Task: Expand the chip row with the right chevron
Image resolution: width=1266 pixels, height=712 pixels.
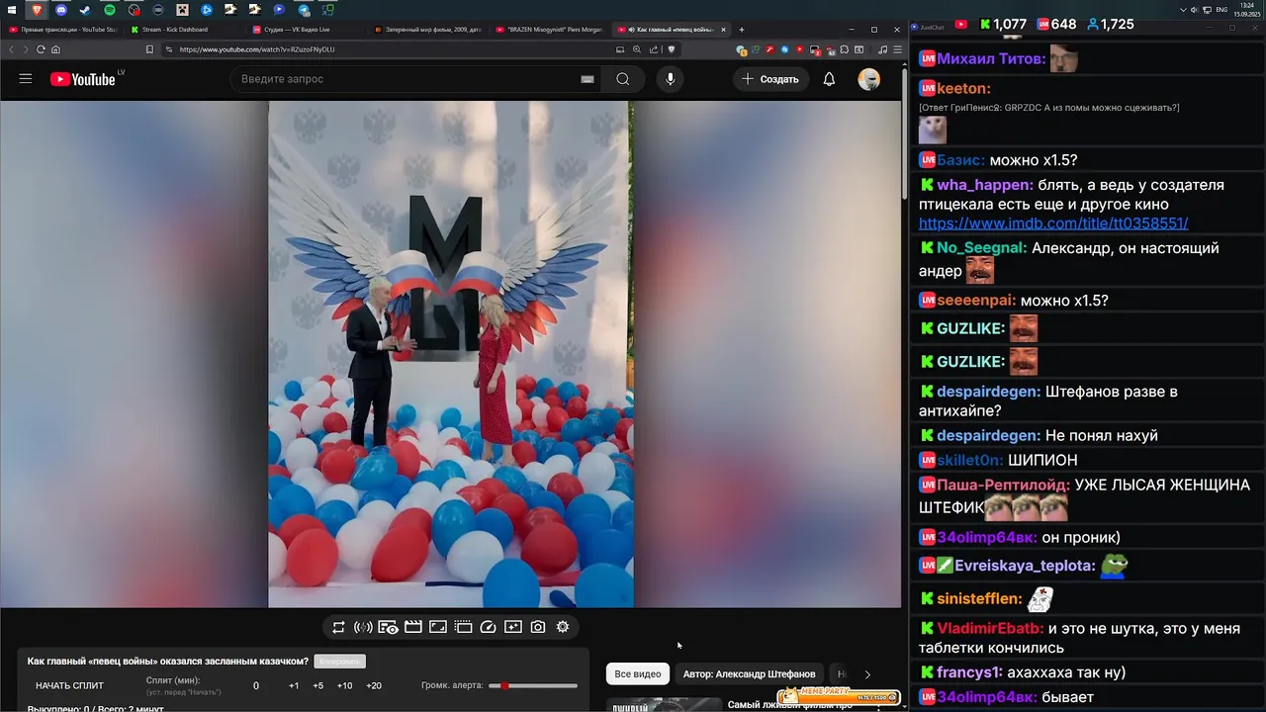Action: [x=867, y=674]
